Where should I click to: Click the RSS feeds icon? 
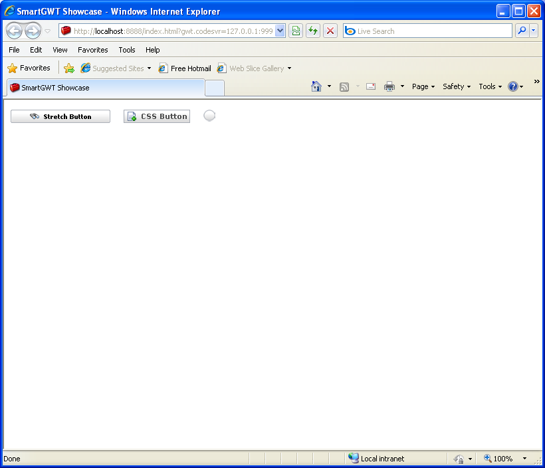tap(344, 86)
